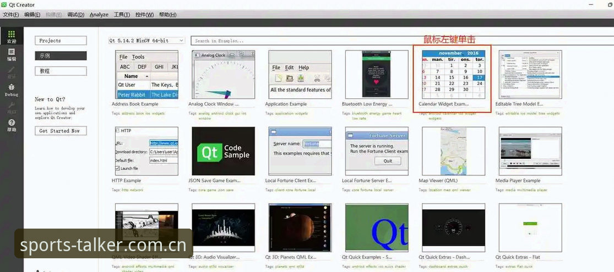The width and height of the screenshot is (614, 272).
Task: Open the Qt 3D: Planets QML thumbnail
Action: tap(300, 227)
